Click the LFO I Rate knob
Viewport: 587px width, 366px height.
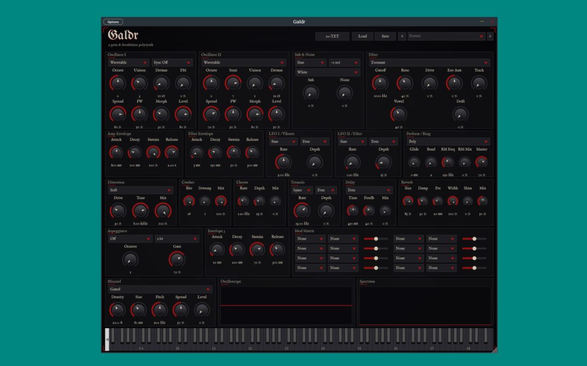coord(283,162)
